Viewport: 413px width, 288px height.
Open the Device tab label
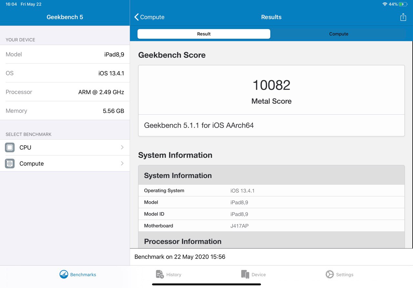click(x=259, y=275)
